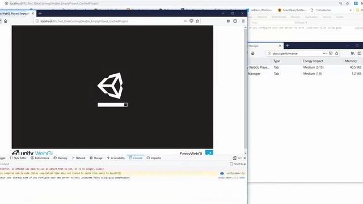Click the page scrollbar in the WebGL Firefox window
Screen dimensions: 363x204
[246, 89]
